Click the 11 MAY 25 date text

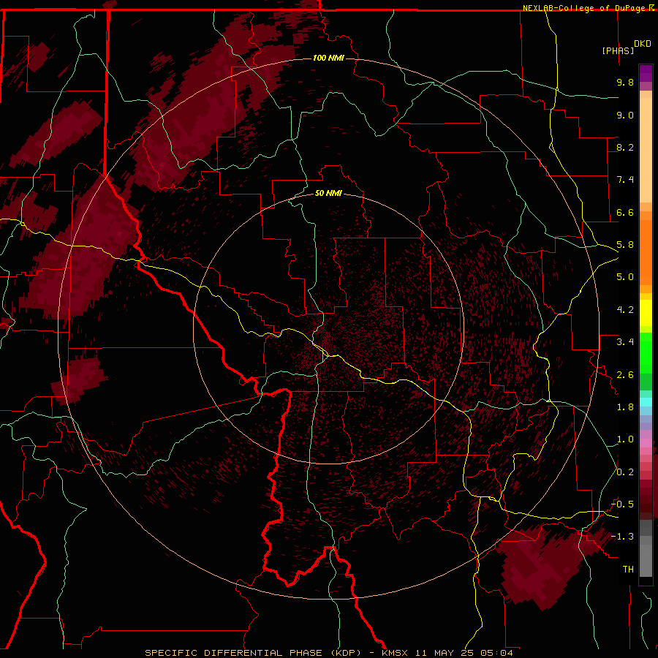(445, 653)
